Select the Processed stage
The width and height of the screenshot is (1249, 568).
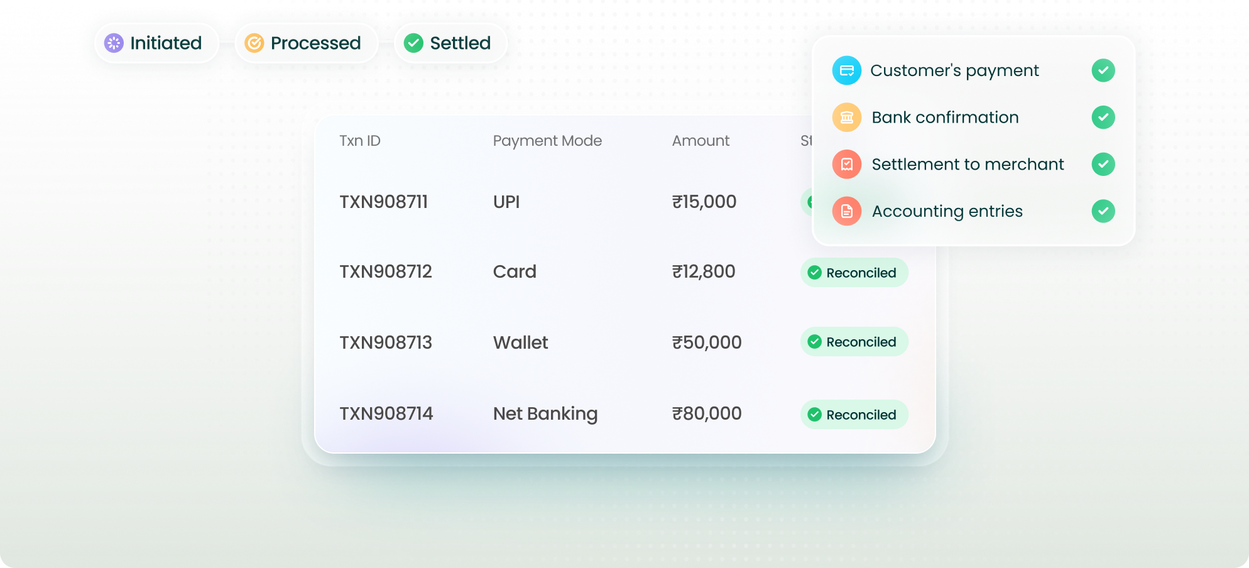pos(307,43)
